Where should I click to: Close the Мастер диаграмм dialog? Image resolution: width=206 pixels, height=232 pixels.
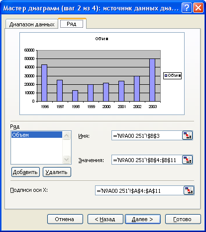click(198, 8)
